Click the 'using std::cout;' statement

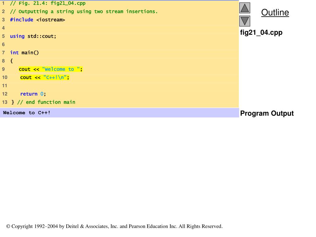(33, 36)
